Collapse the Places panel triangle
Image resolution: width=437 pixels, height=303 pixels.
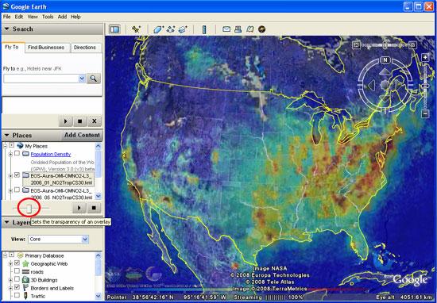pyautogui.click(x=6, y=135)
